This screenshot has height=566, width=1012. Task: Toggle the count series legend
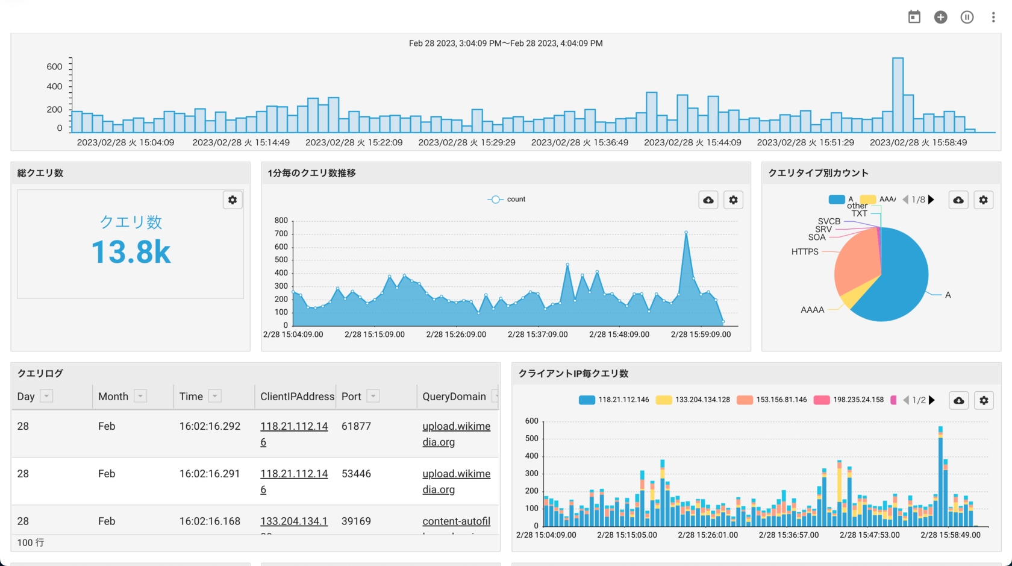(506, 200)
